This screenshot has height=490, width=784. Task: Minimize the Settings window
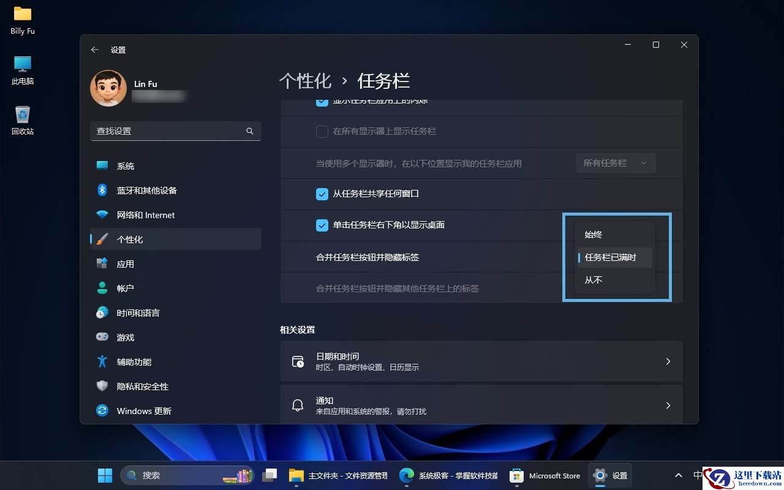pos(628,45)
